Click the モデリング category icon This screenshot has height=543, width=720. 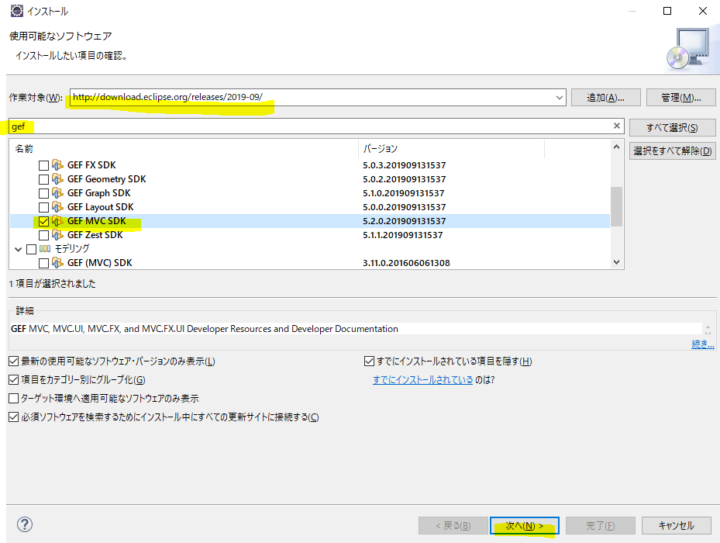tap(45, 249)
